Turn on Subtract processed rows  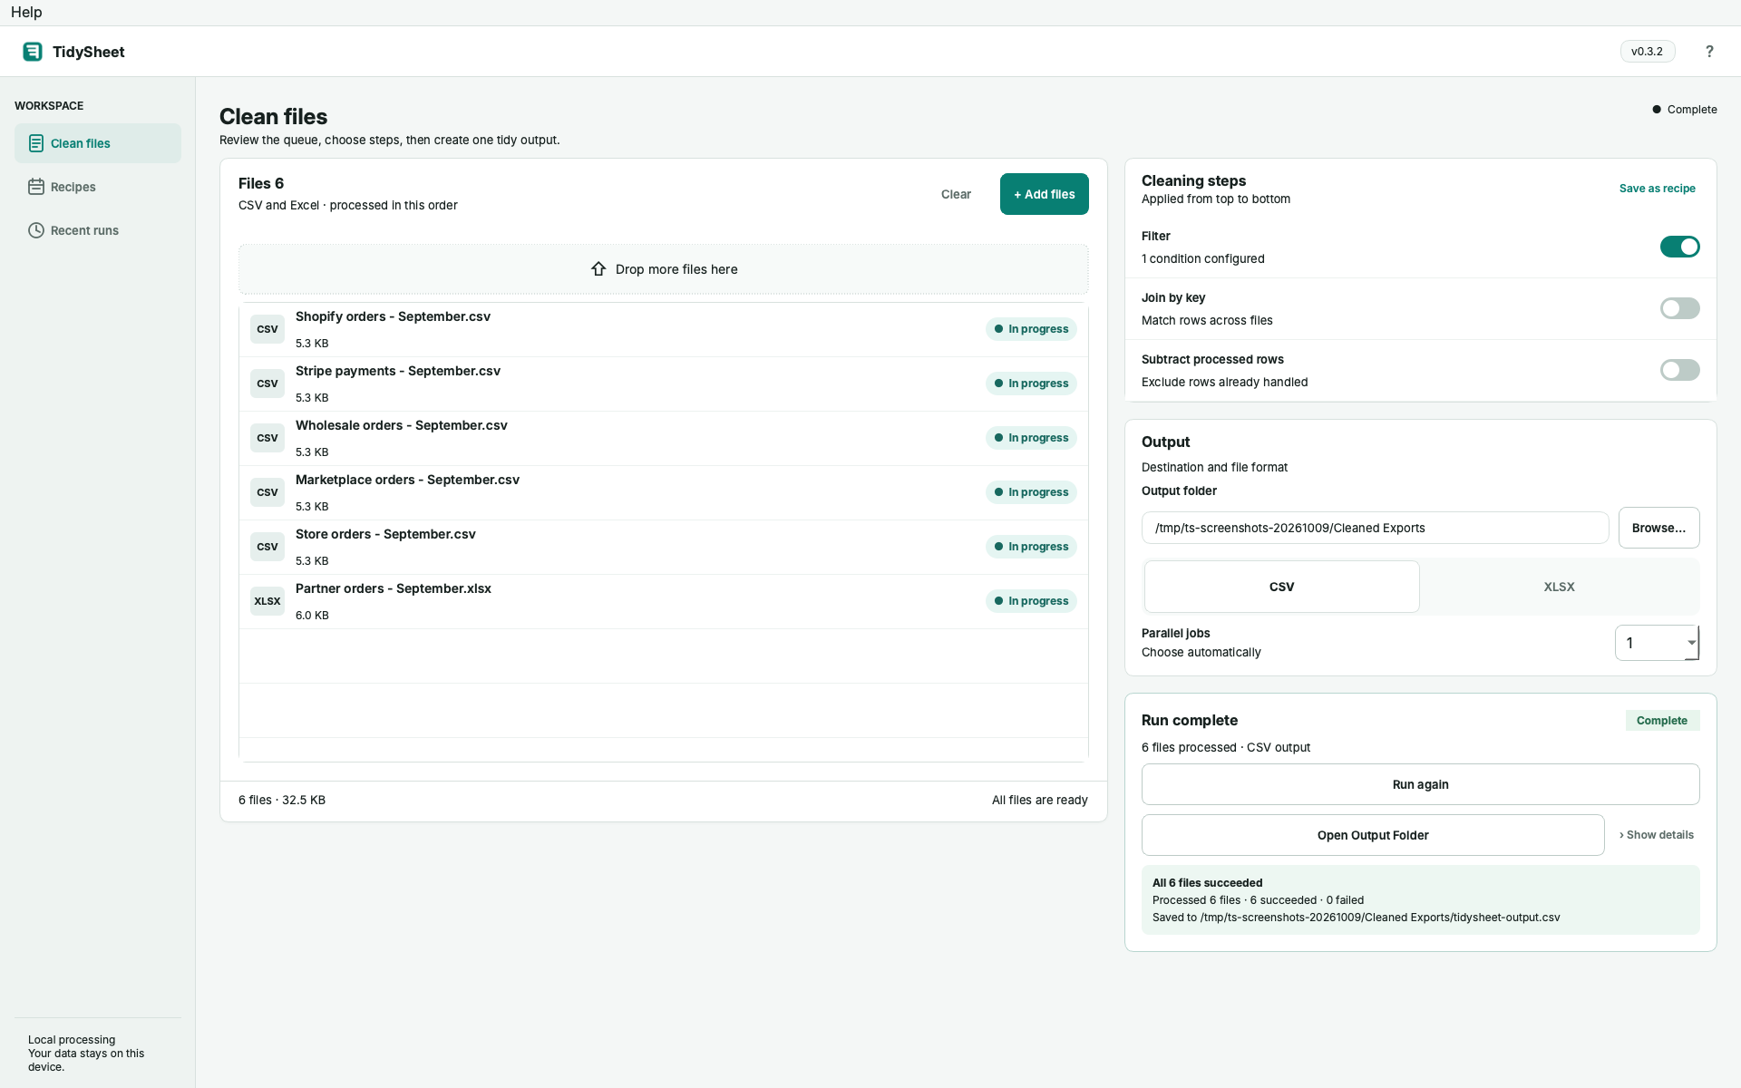click(1679, 370)
